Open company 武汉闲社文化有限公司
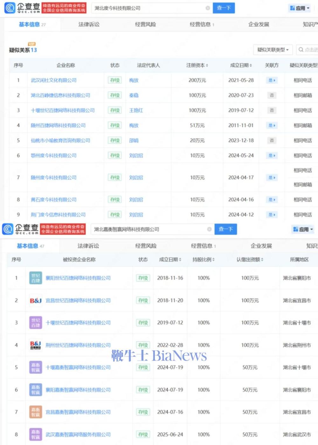The image size is (318, 445). click(x=54, y=80)
